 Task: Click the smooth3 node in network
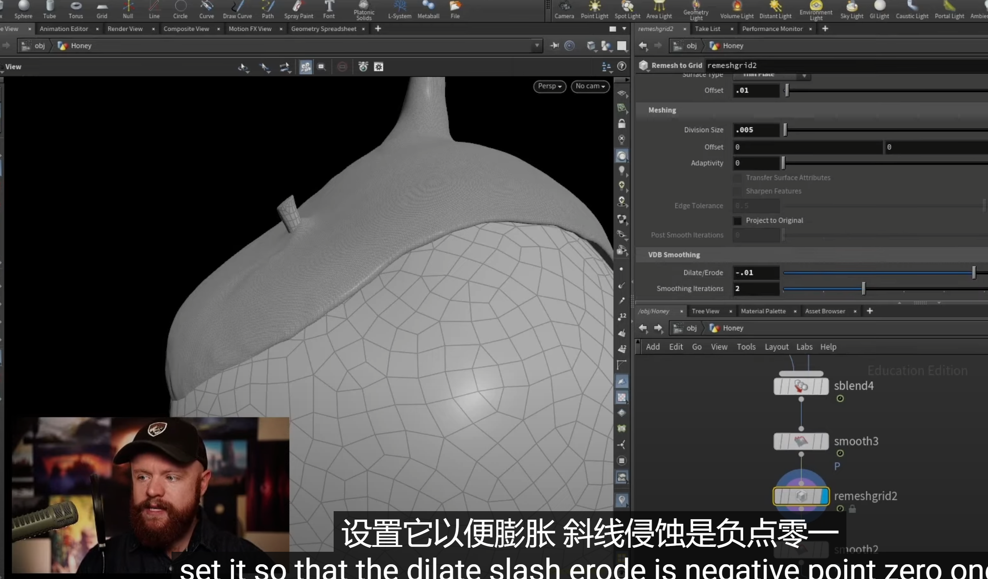pos(801,442)
